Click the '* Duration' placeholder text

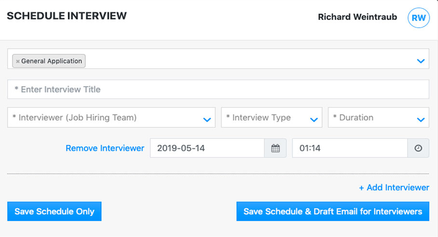pyautogui.click(x=356, y=118)
